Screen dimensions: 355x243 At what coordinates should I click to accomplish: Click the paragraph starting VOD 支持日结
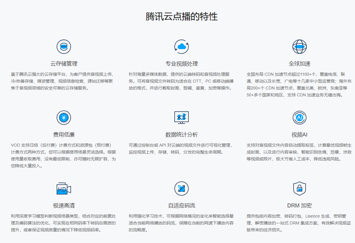click(64, 155)
